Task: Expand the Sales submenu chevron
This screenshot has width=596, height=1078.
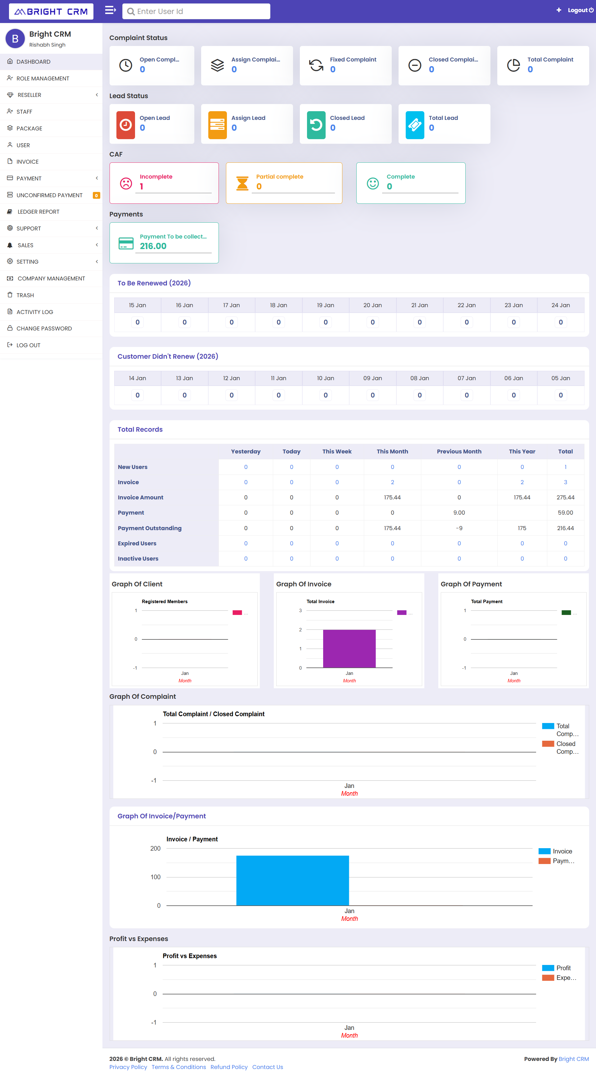Action: 97,245
